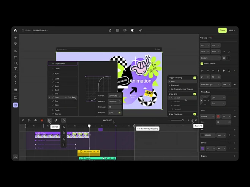
Task: Select the Pointer tool in left toolbar
Action: (16, 51)
